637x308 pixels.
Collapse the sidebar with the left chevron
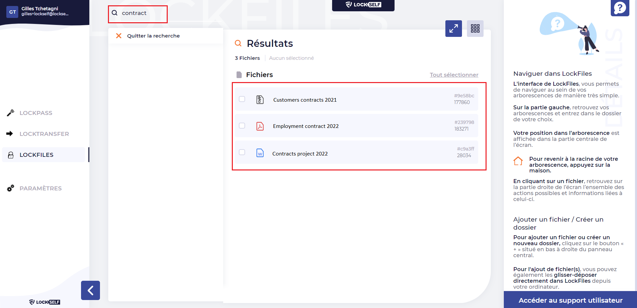point(90,290)
